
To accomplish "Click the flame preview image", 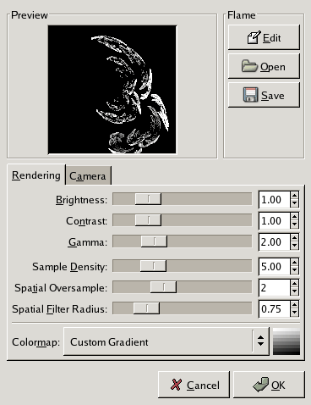I will tap(112, 90).
